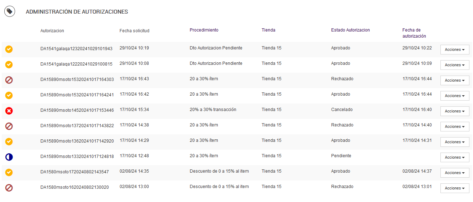Click approved checkmark icon for DA1541galaqa12320241029101943
Viewport: 473px width, 202px height.
tap(9, 49)
